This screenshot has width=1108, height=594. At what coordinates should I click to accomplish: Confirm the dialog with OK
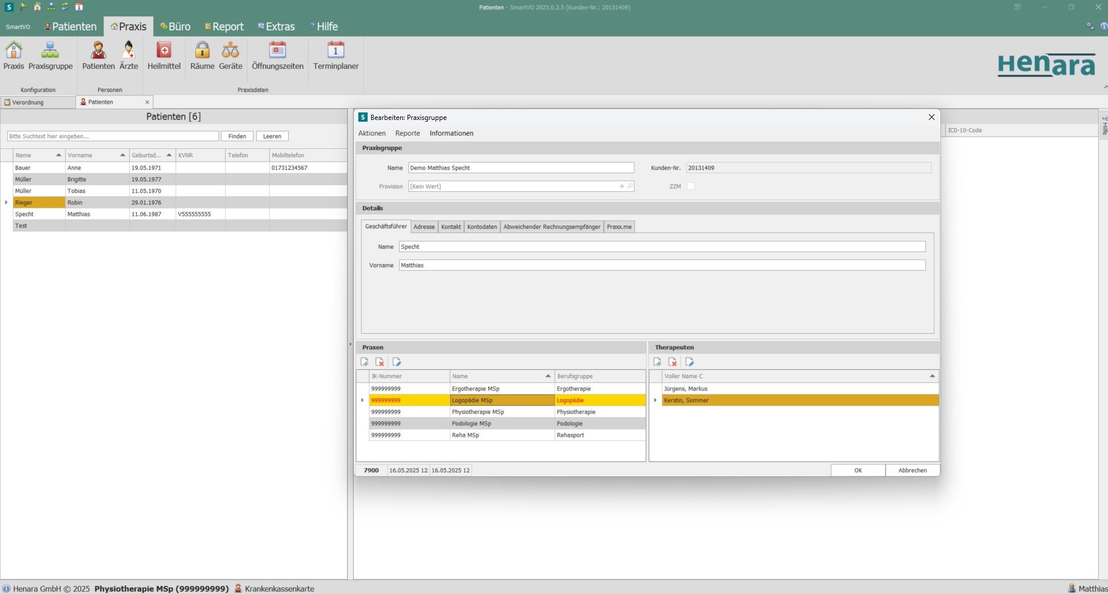[x=858, y=470]
